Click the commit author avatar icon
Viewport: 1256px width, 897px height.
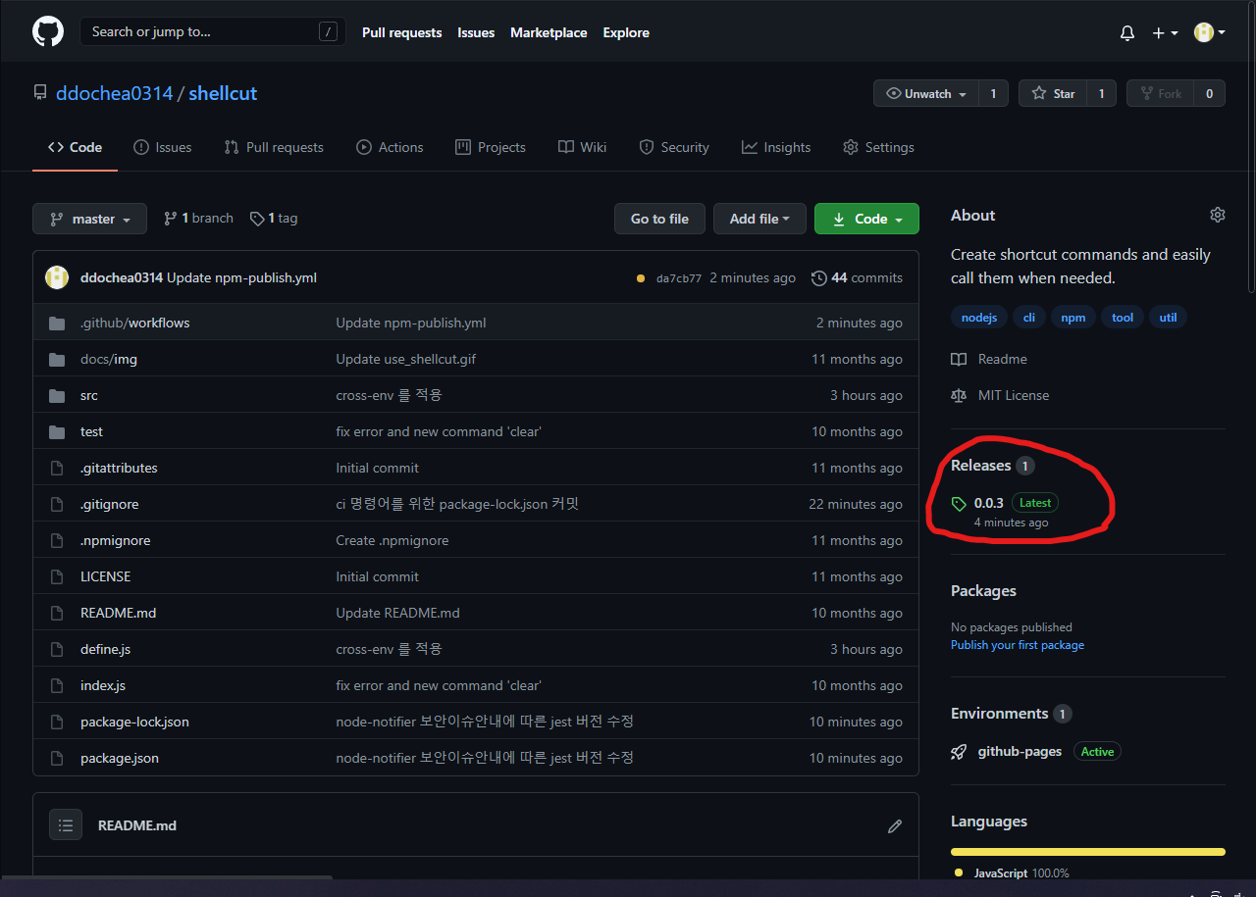(x=57, y=277)
